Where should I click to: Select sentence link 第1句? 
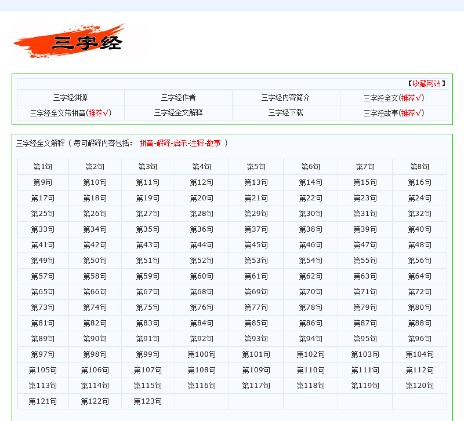tap(42, 167)
